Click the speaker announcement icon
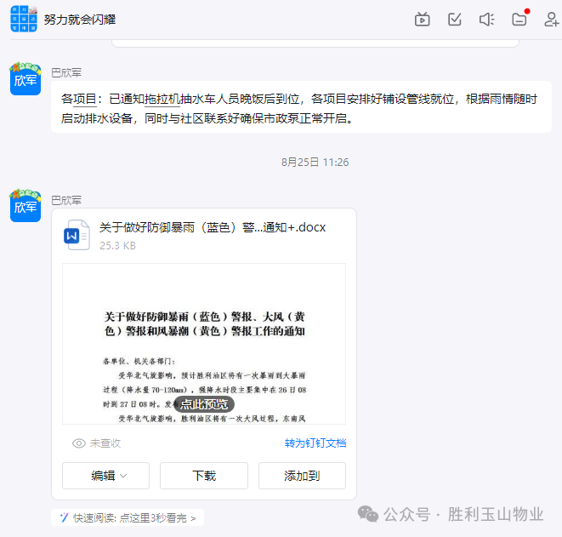562x537 pixels. pos(486,19)
